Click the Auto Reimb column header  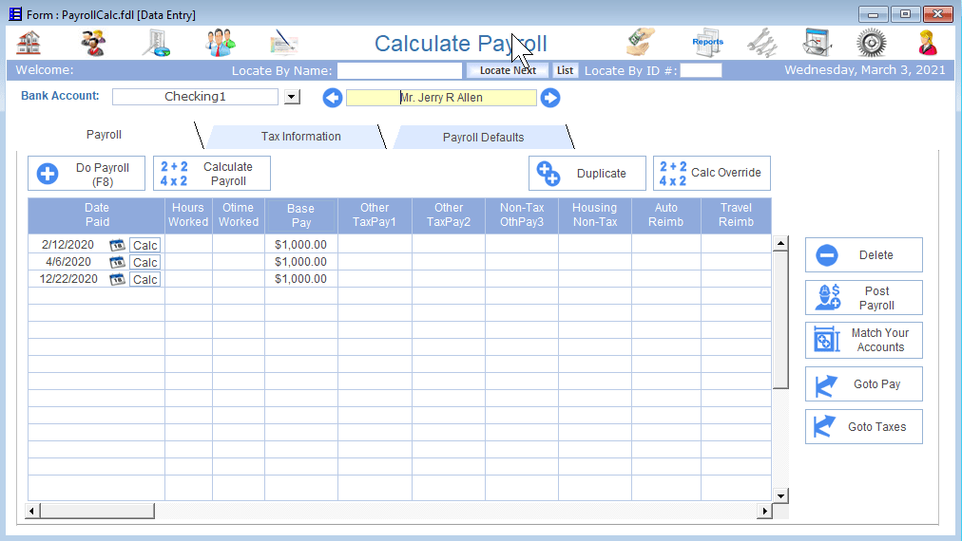click(665, 215)
